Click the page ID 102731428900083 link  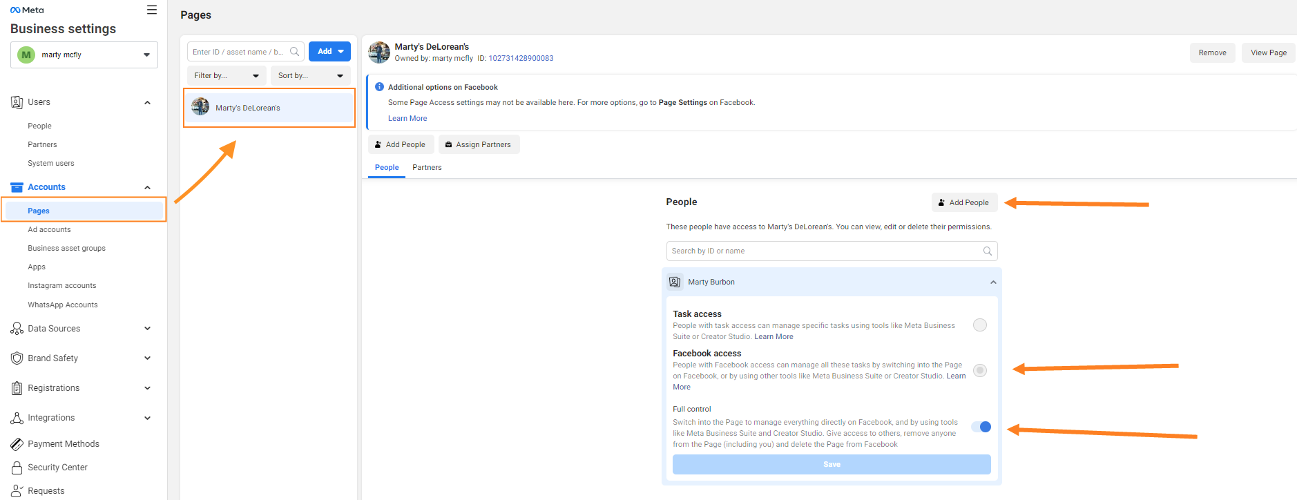(x=521, y=58)
